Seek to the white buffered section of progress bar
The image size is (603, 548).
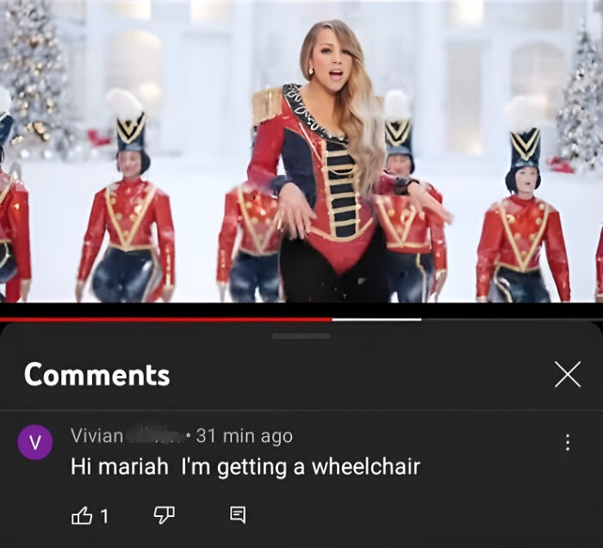(376, 319)
